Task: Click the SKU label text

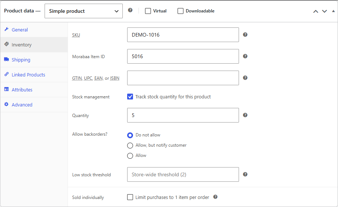Action: coord(76,35)
